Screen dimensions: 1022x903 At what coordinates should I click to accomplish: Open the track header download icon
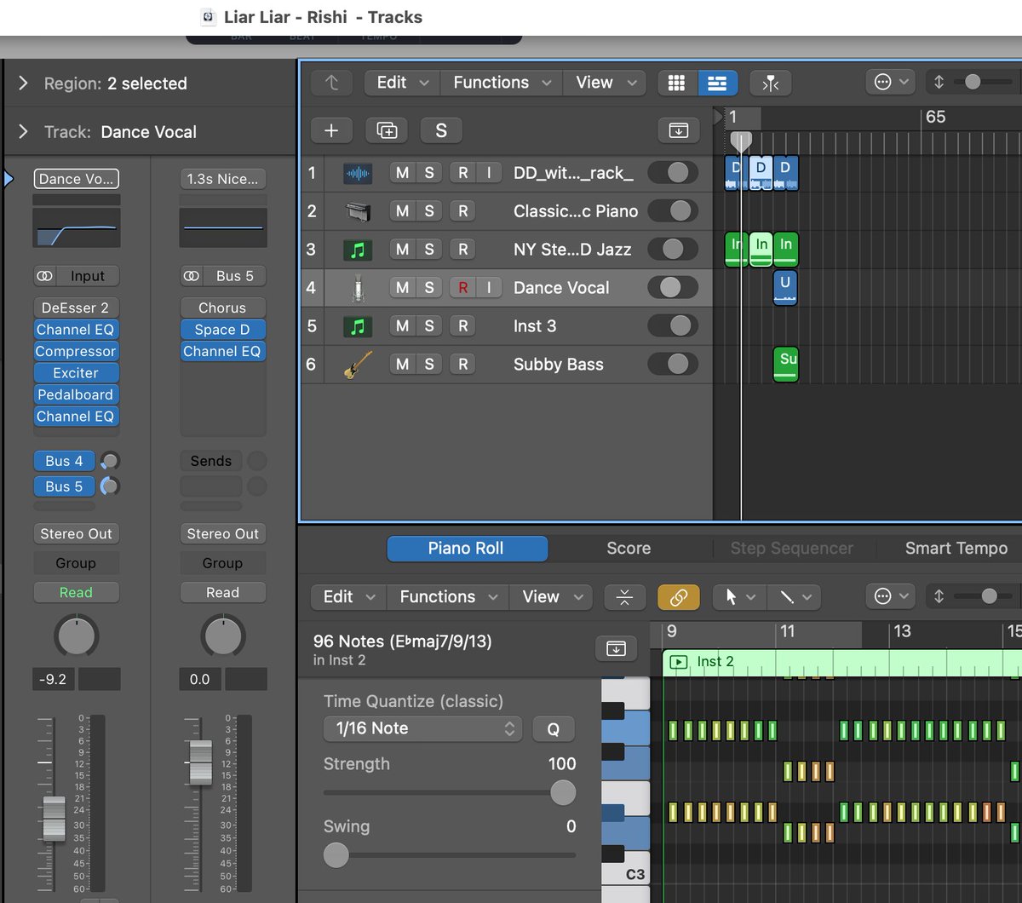coord(679,130)
